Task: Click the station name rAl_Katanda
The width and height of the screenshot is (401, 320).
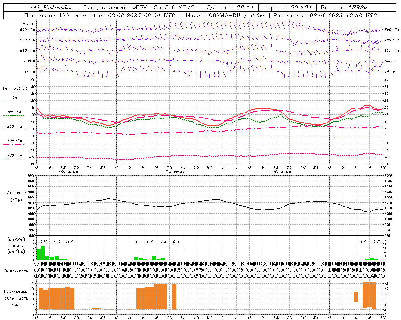Action: click(50, 7)
